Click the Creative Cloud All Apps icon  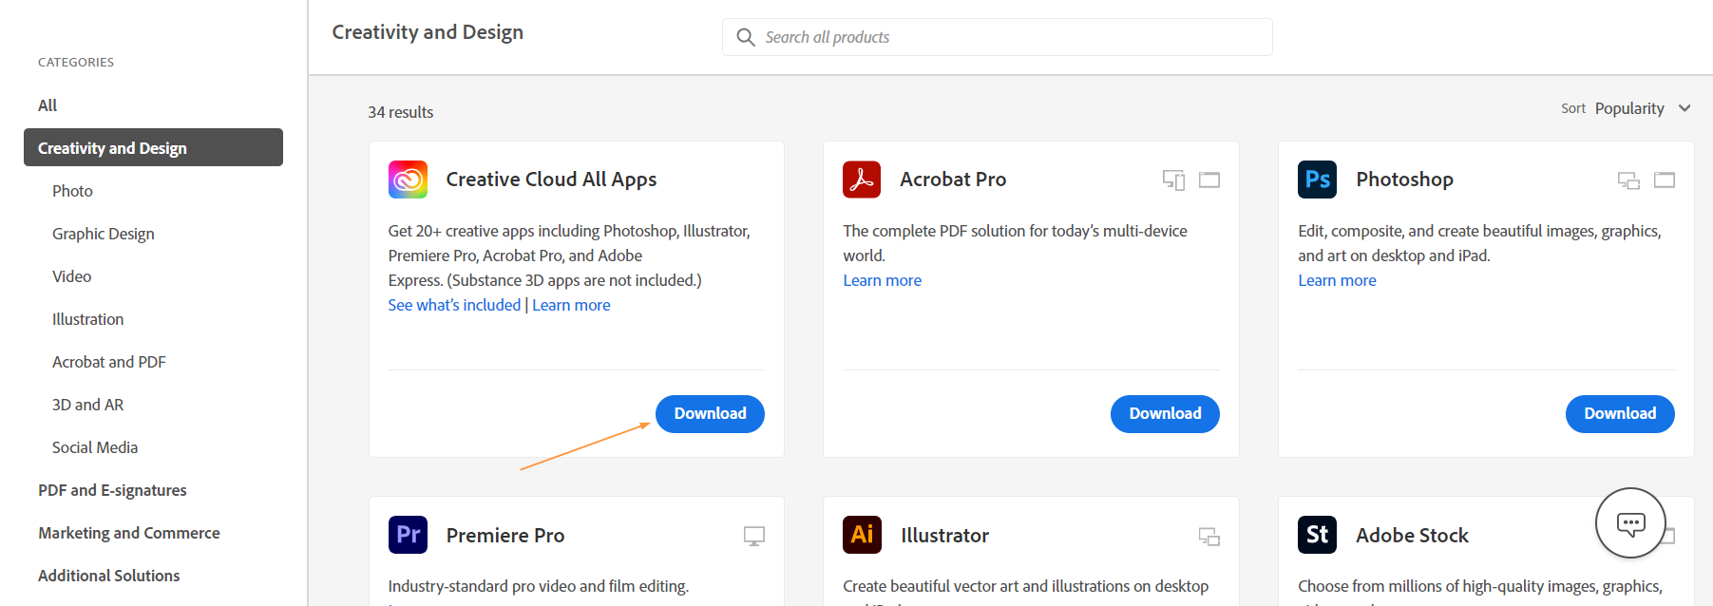click(408, 180)
